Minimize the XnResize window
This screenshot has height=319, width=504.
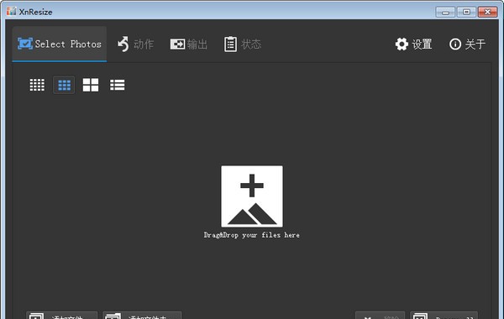coord(445,13)
